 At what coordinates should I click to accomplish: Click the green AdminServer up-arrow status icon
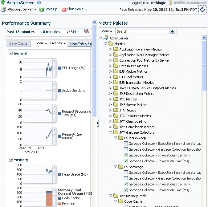coord(3,2)
